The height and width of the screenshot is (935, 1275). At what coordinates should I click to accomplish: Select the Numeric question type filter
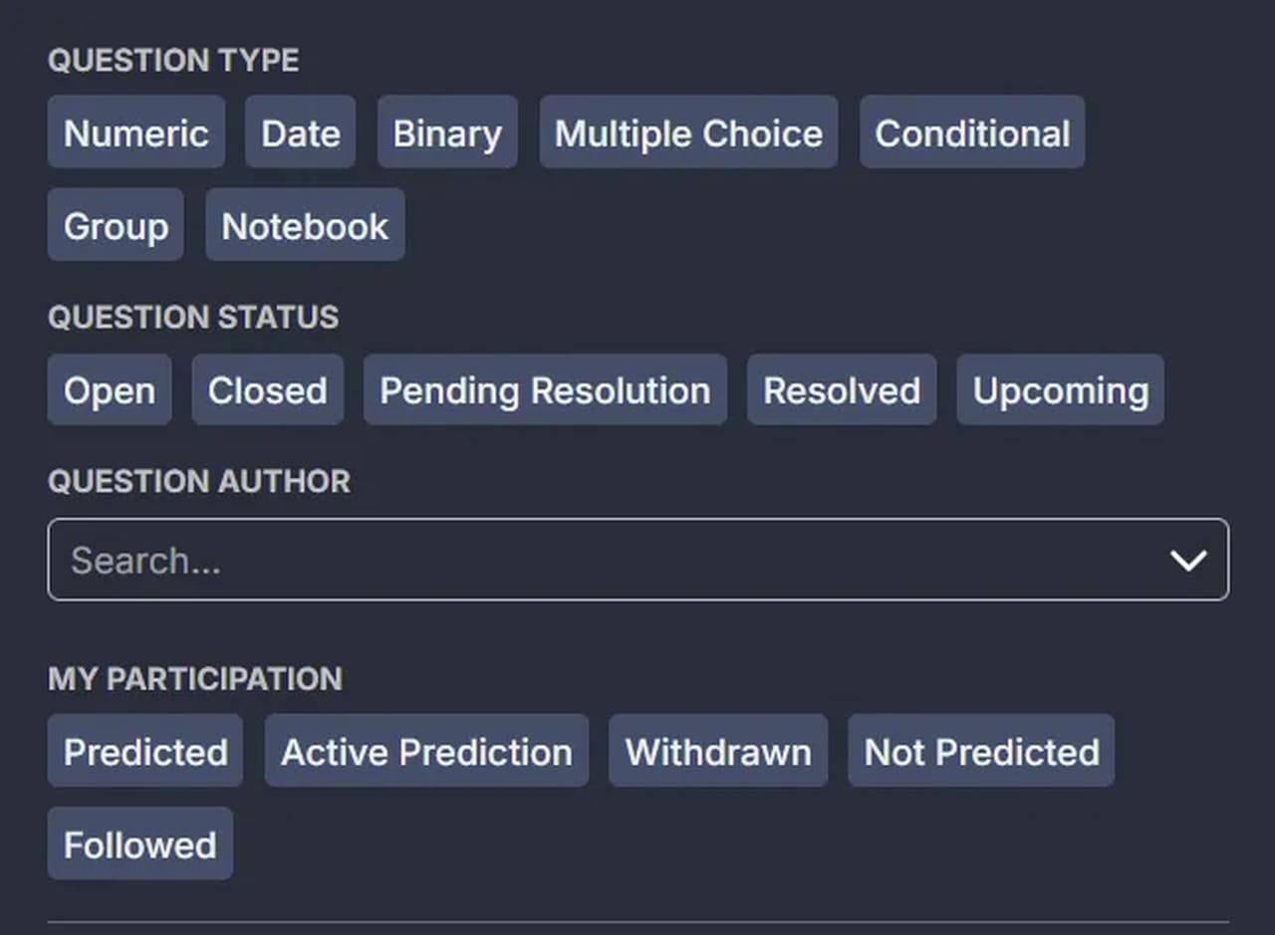pyautogui.click(x=135, y=131)
